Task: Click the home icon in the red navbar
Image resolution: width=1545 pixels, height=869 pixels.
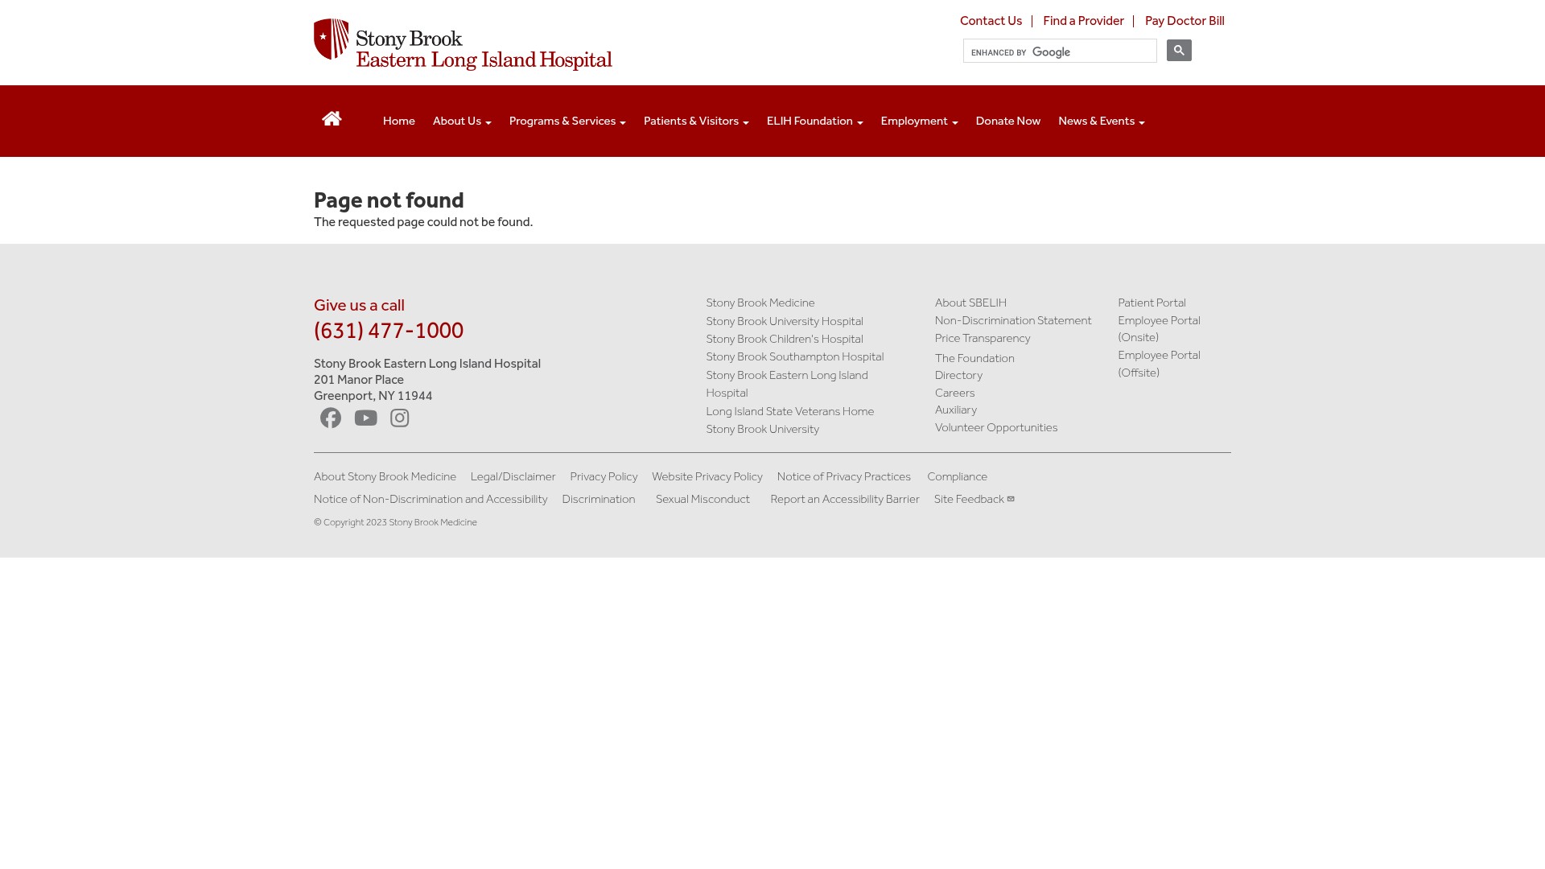Action: (332, 118)
